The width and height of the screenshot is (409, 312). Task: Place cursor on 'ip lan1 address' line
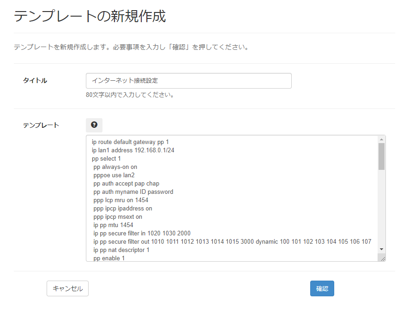(133, 150)
